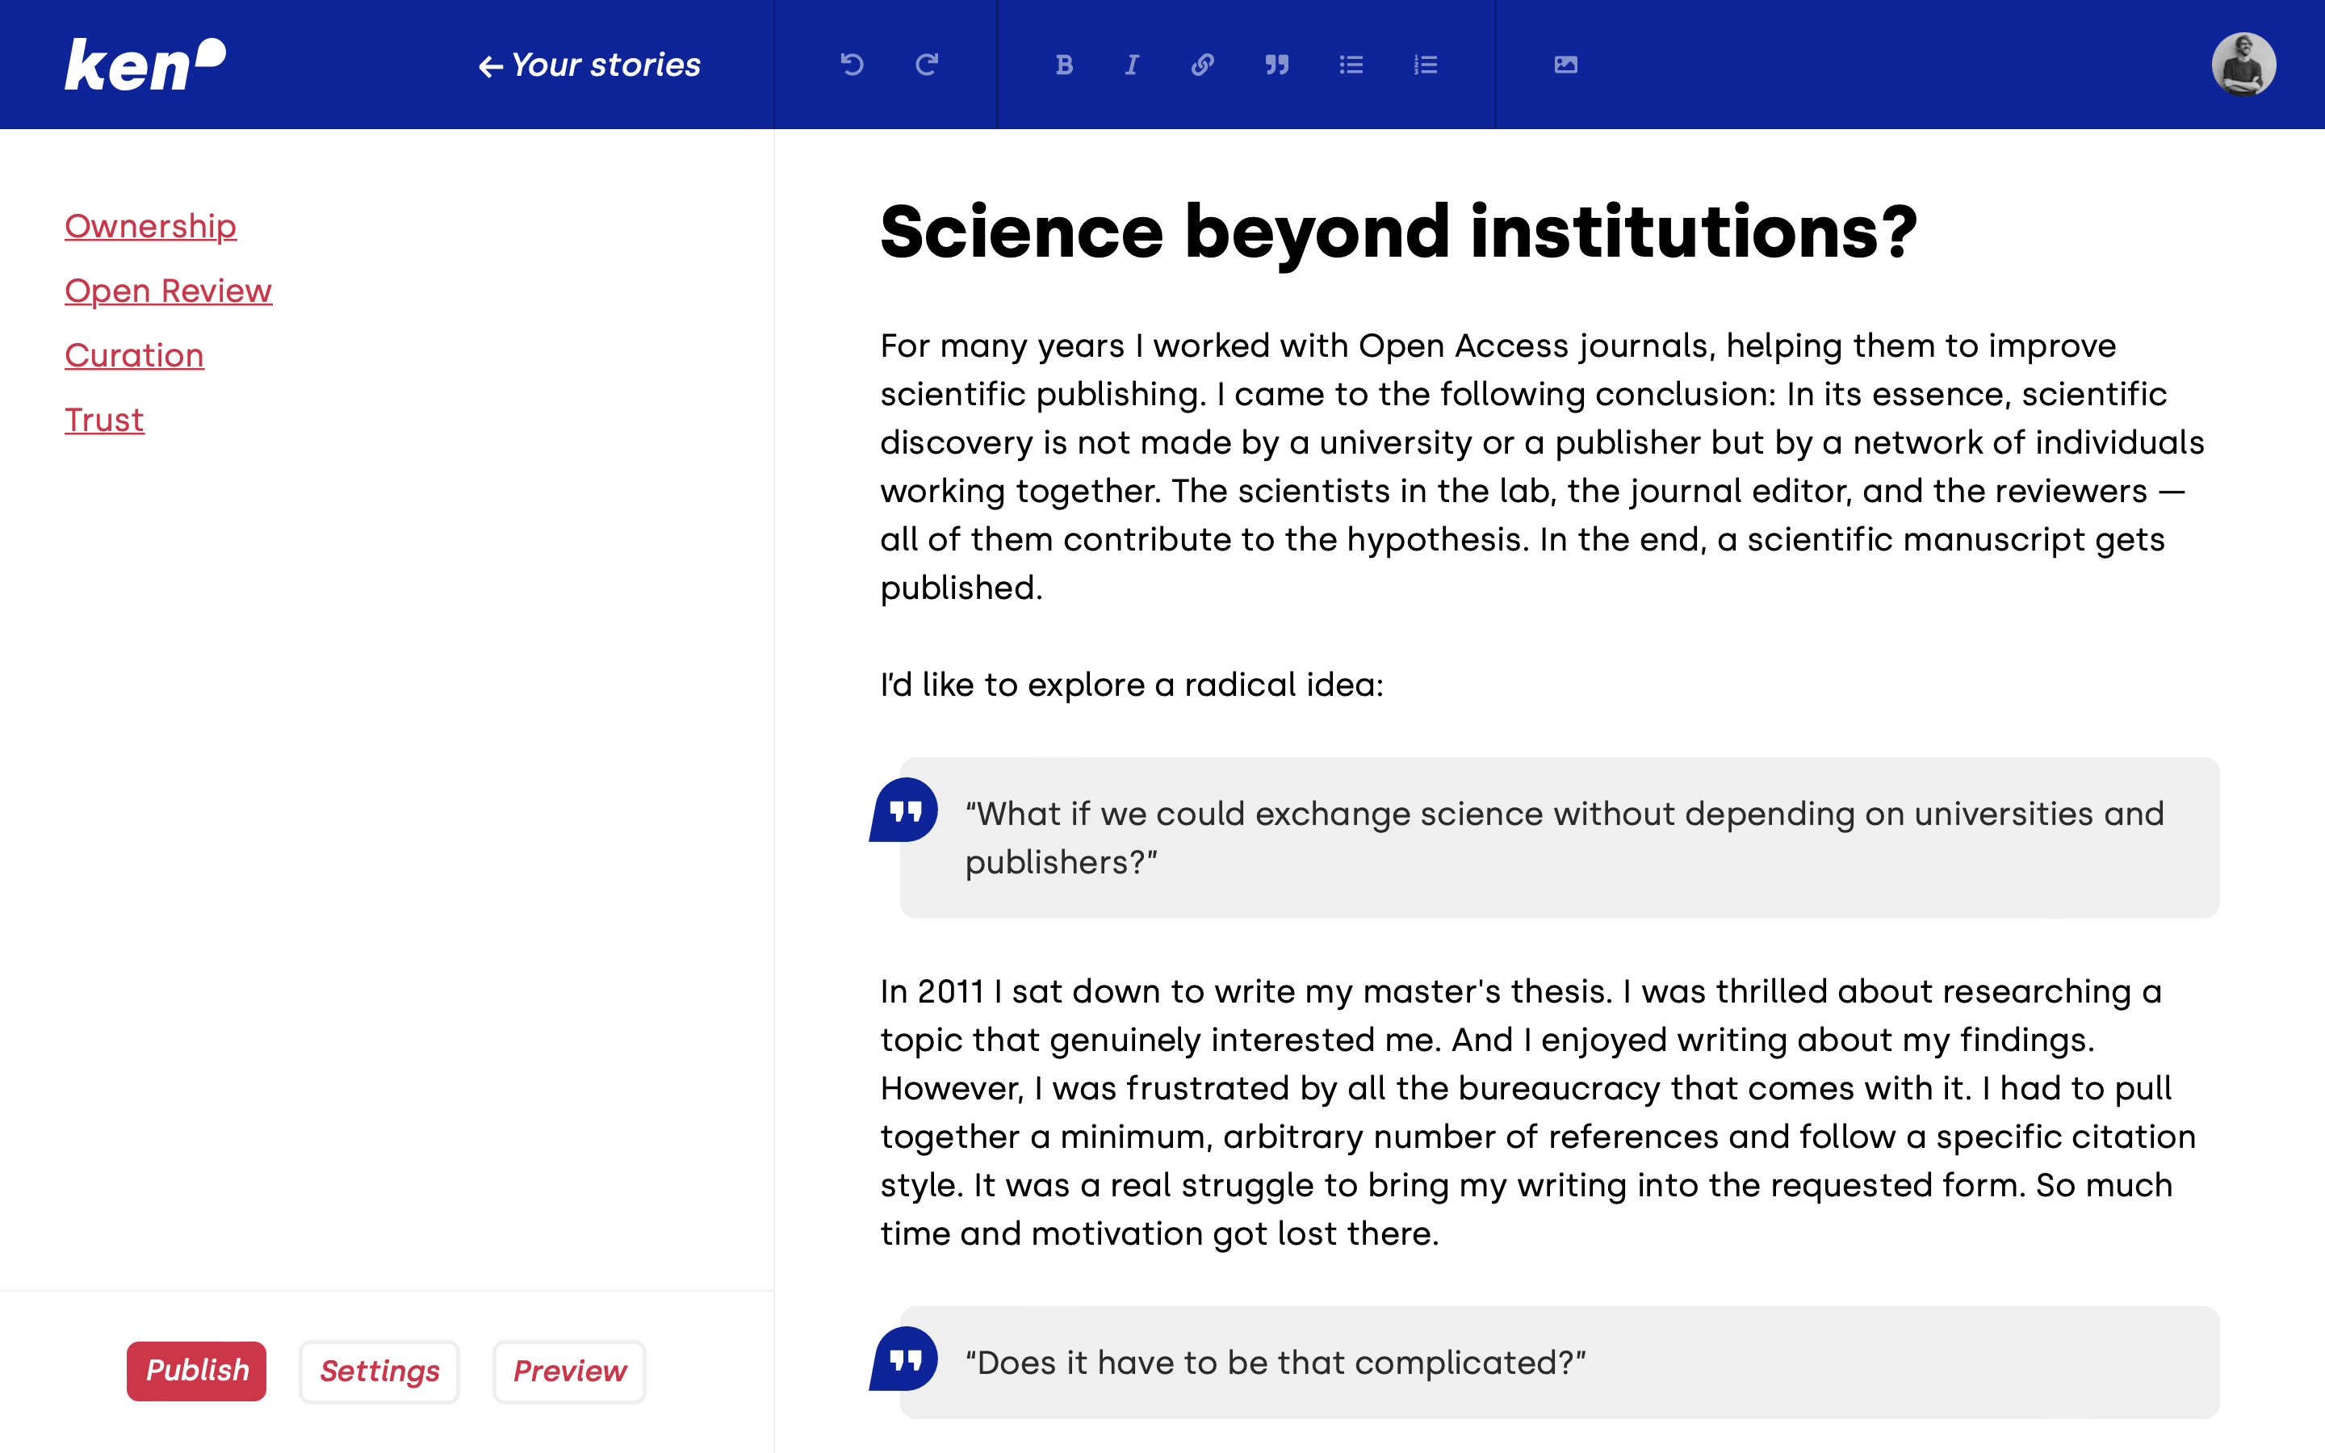Go back to Your stories
This screenshot has width=2325, height=1453.
[590, 65]
